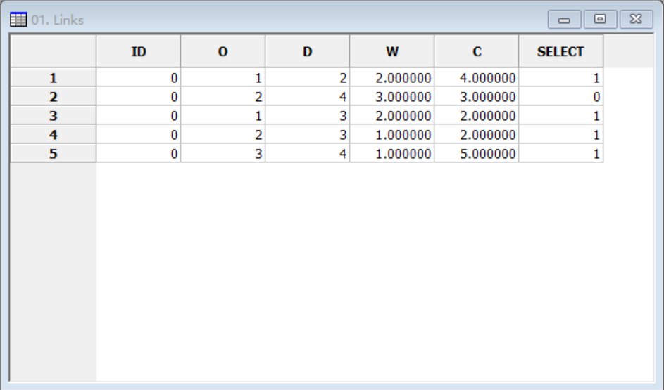The width and height of the screenshot is (664, 390).
Task: Click ID cell in row 2
Action: coord(139,97)
